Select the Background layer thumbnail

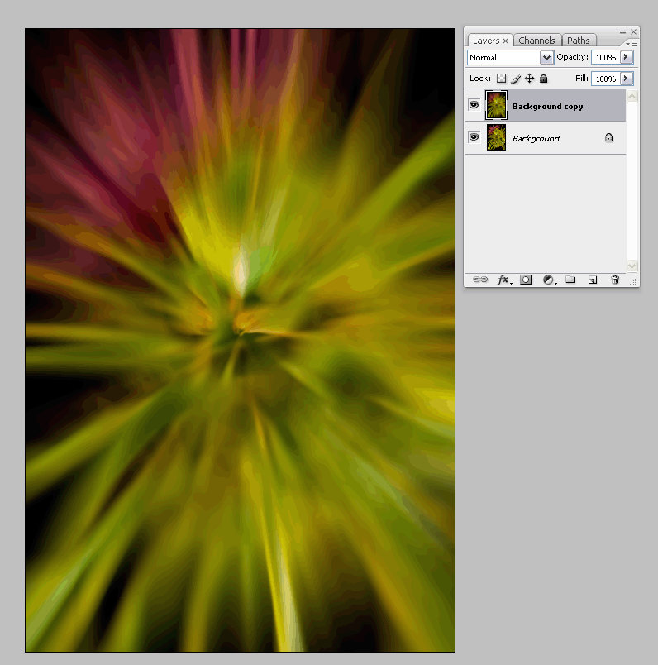[x=496, y=138]
